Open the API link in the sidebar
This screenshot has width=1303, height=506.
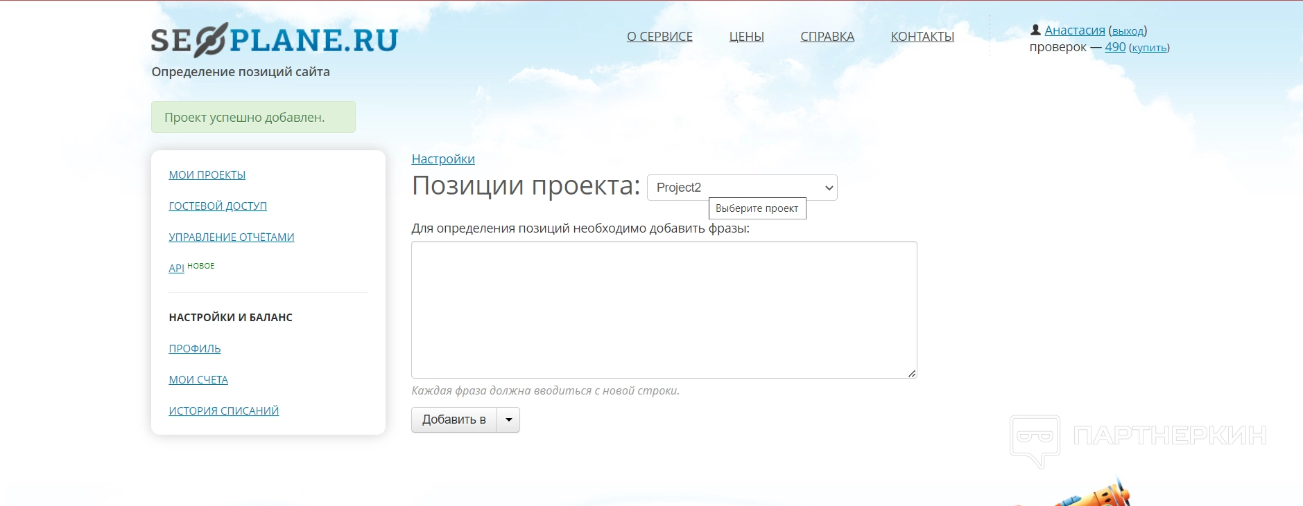coord(176,269)
